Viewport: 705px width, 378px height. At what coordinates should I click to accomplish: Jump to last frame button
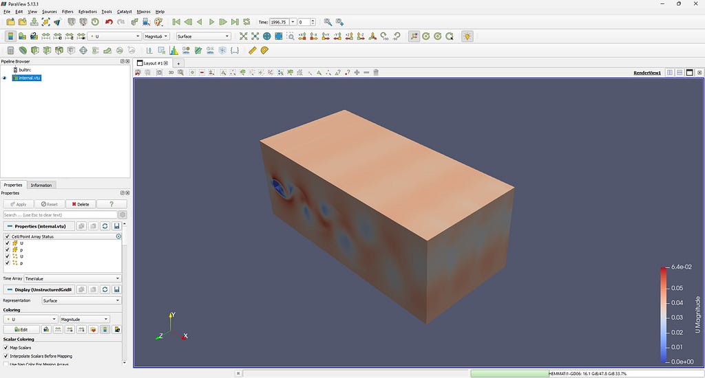click(235, 22)
